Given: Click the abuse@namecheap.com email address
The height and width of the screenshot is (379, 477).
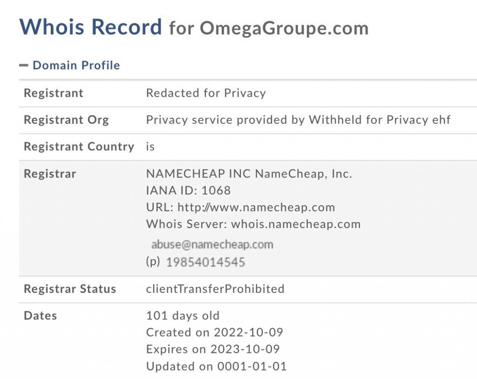Looking at the screenshot, I should click(212, 244).
